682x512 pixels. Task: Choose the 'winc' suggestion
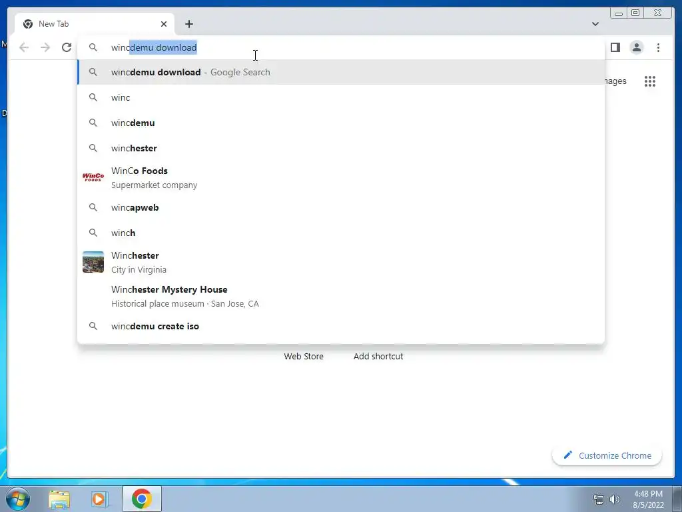[x=341, y=97]
